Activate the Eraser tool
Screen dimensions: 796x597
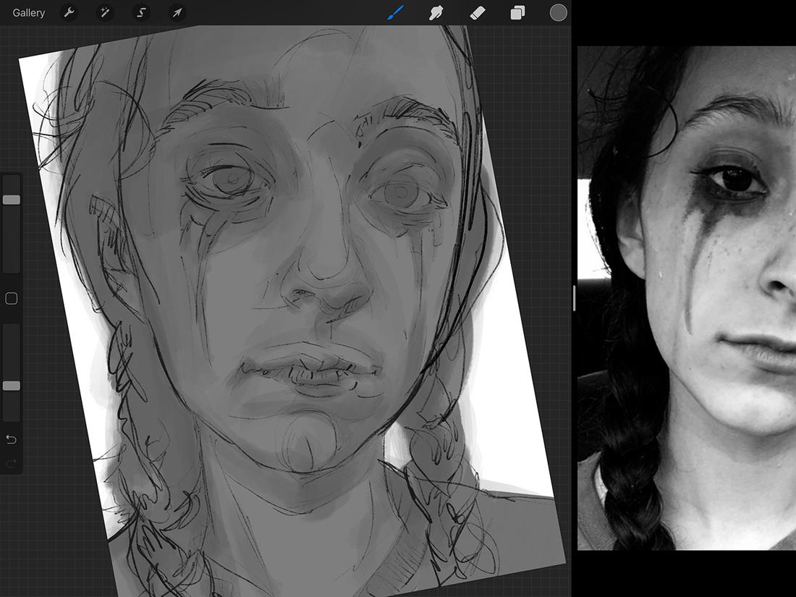point(477,12)
